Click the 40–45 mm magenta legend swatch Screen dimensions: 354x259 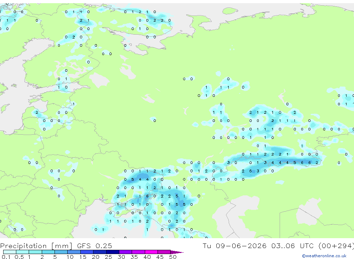(x=151, y=252)
